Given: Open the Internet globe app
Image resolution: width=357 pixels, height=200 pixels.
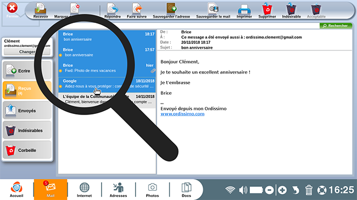Looking at the screenshot, I should (x=84, y=190).
